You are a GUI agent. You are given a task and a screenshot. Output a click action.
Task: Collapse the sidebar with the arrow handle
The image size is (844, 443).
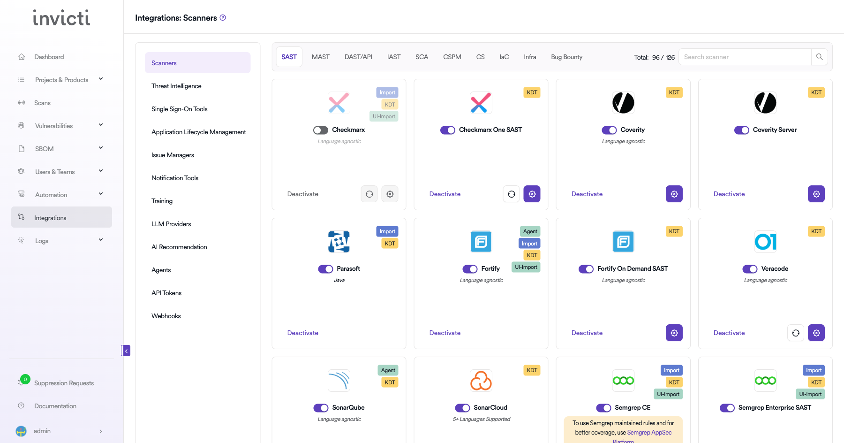(126, 351)
